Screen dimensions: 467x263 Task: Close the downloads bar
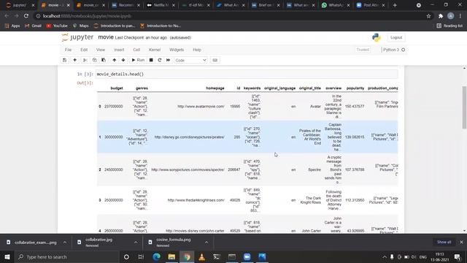461,242
